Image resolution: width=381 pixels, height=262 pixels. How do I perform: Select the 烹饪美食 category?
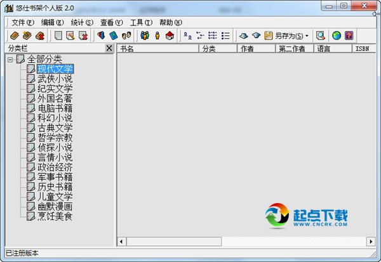point(55,216)
